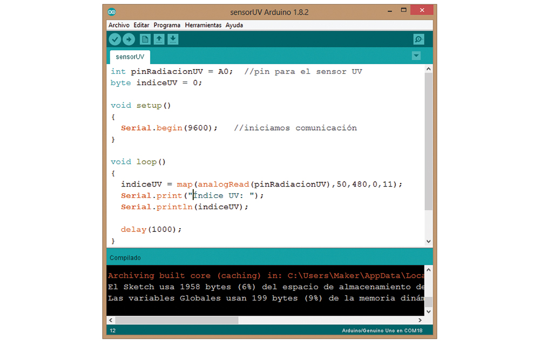Click the Verify sketch checkmark icon
The image size is (540, 343).
[x=114, y=39]
